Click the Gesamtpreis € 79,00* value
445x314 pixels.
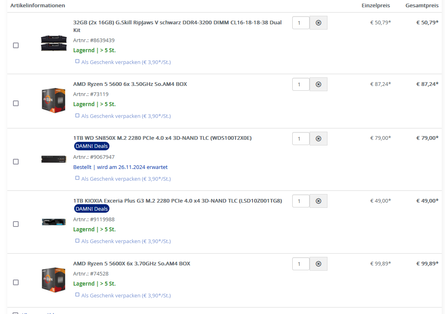click(x=428, y=138)
